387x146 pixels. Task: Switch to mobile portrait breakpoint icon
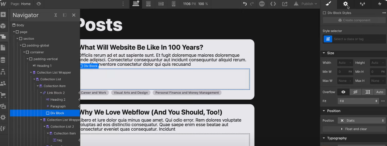(173, 4)
